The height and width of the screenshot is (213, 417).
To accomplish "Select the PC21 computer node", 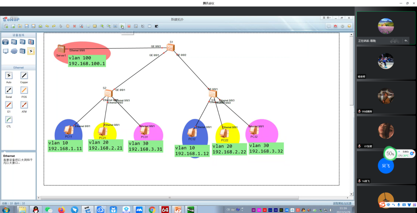I will click(x=102, y=132).
